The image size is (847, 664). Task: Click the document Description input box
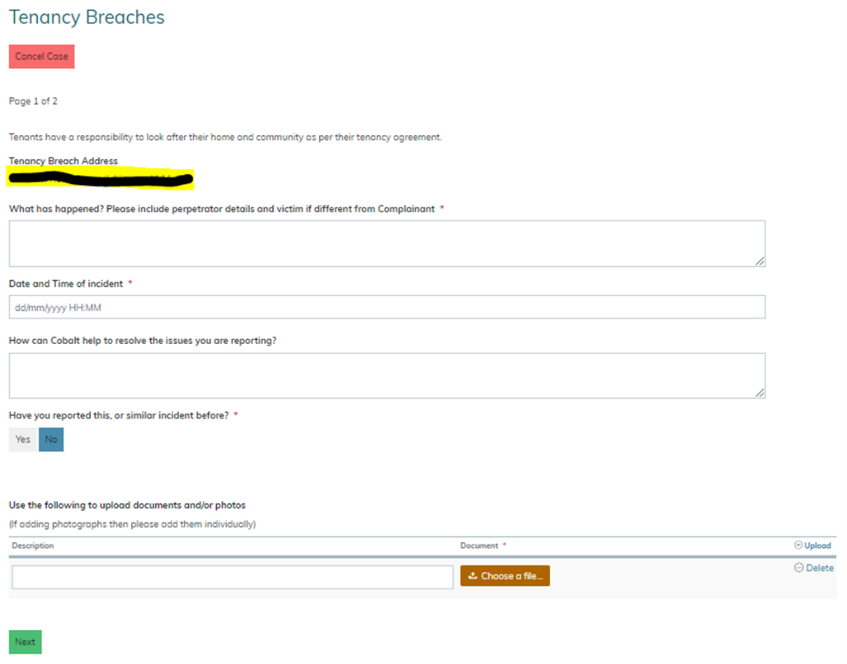point(232,577)
